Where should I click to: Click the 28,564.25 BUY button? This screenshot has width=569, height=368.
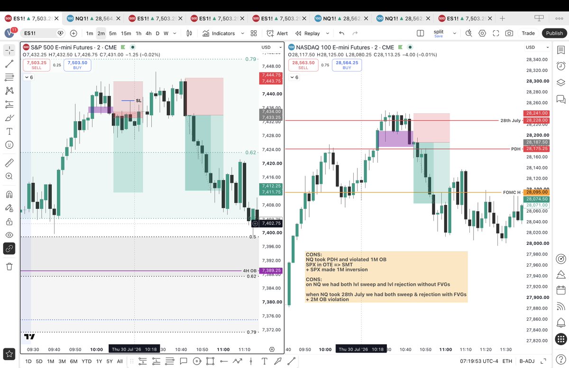[x=347, y=65]
